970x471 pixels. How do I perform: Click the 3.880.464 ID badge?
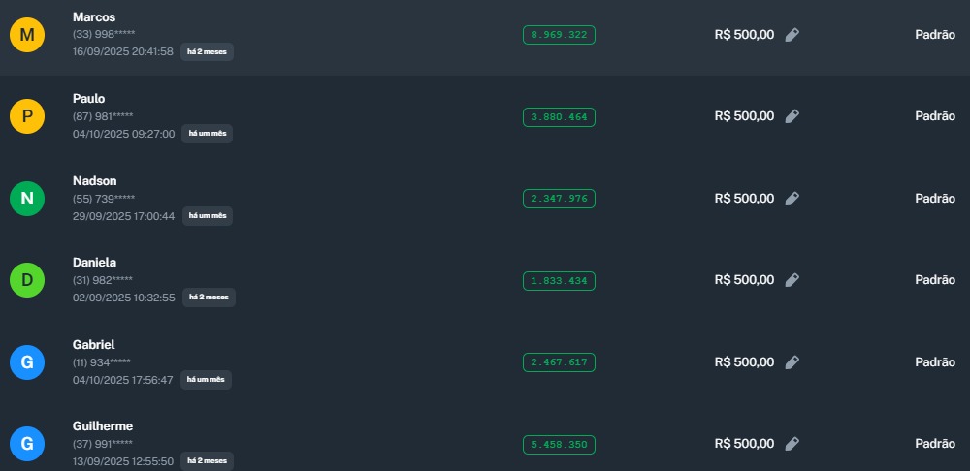click(x=559, y=116)
